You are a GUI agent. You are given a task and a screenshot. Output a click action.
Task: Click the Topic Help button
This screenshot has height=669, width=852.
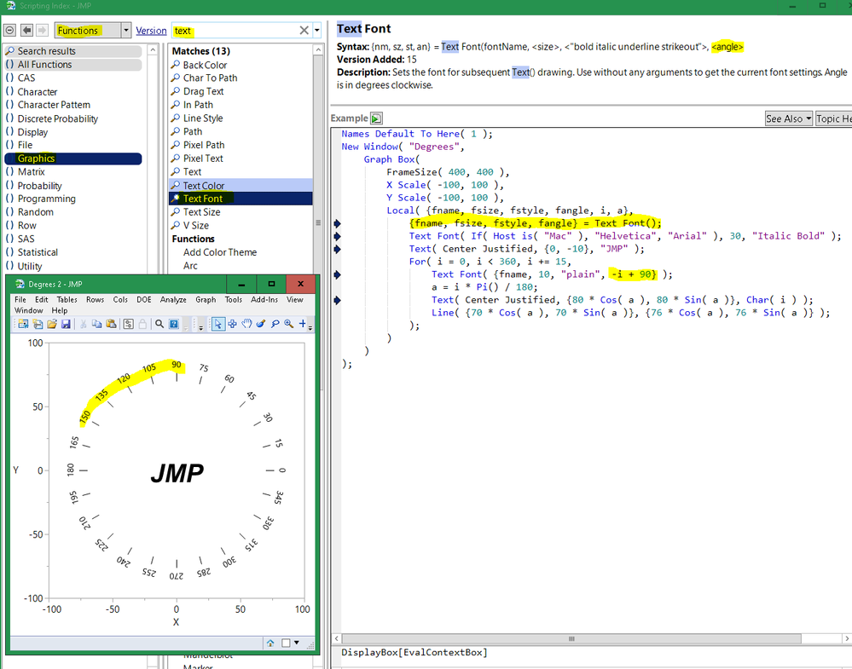(833, 118)
